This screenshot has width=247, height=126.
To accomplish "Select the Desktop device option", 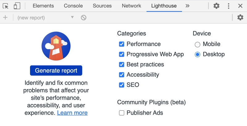I will click(x=198, y=54).
